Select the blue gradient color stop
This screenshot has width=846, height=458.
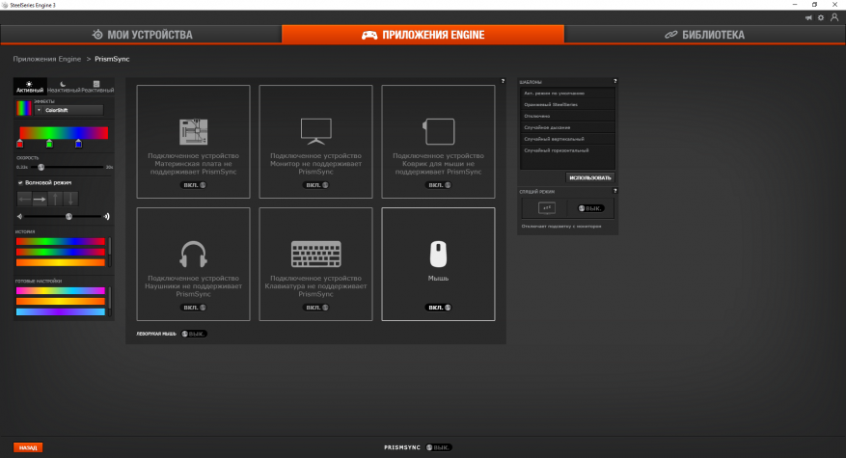coord(78,144)
